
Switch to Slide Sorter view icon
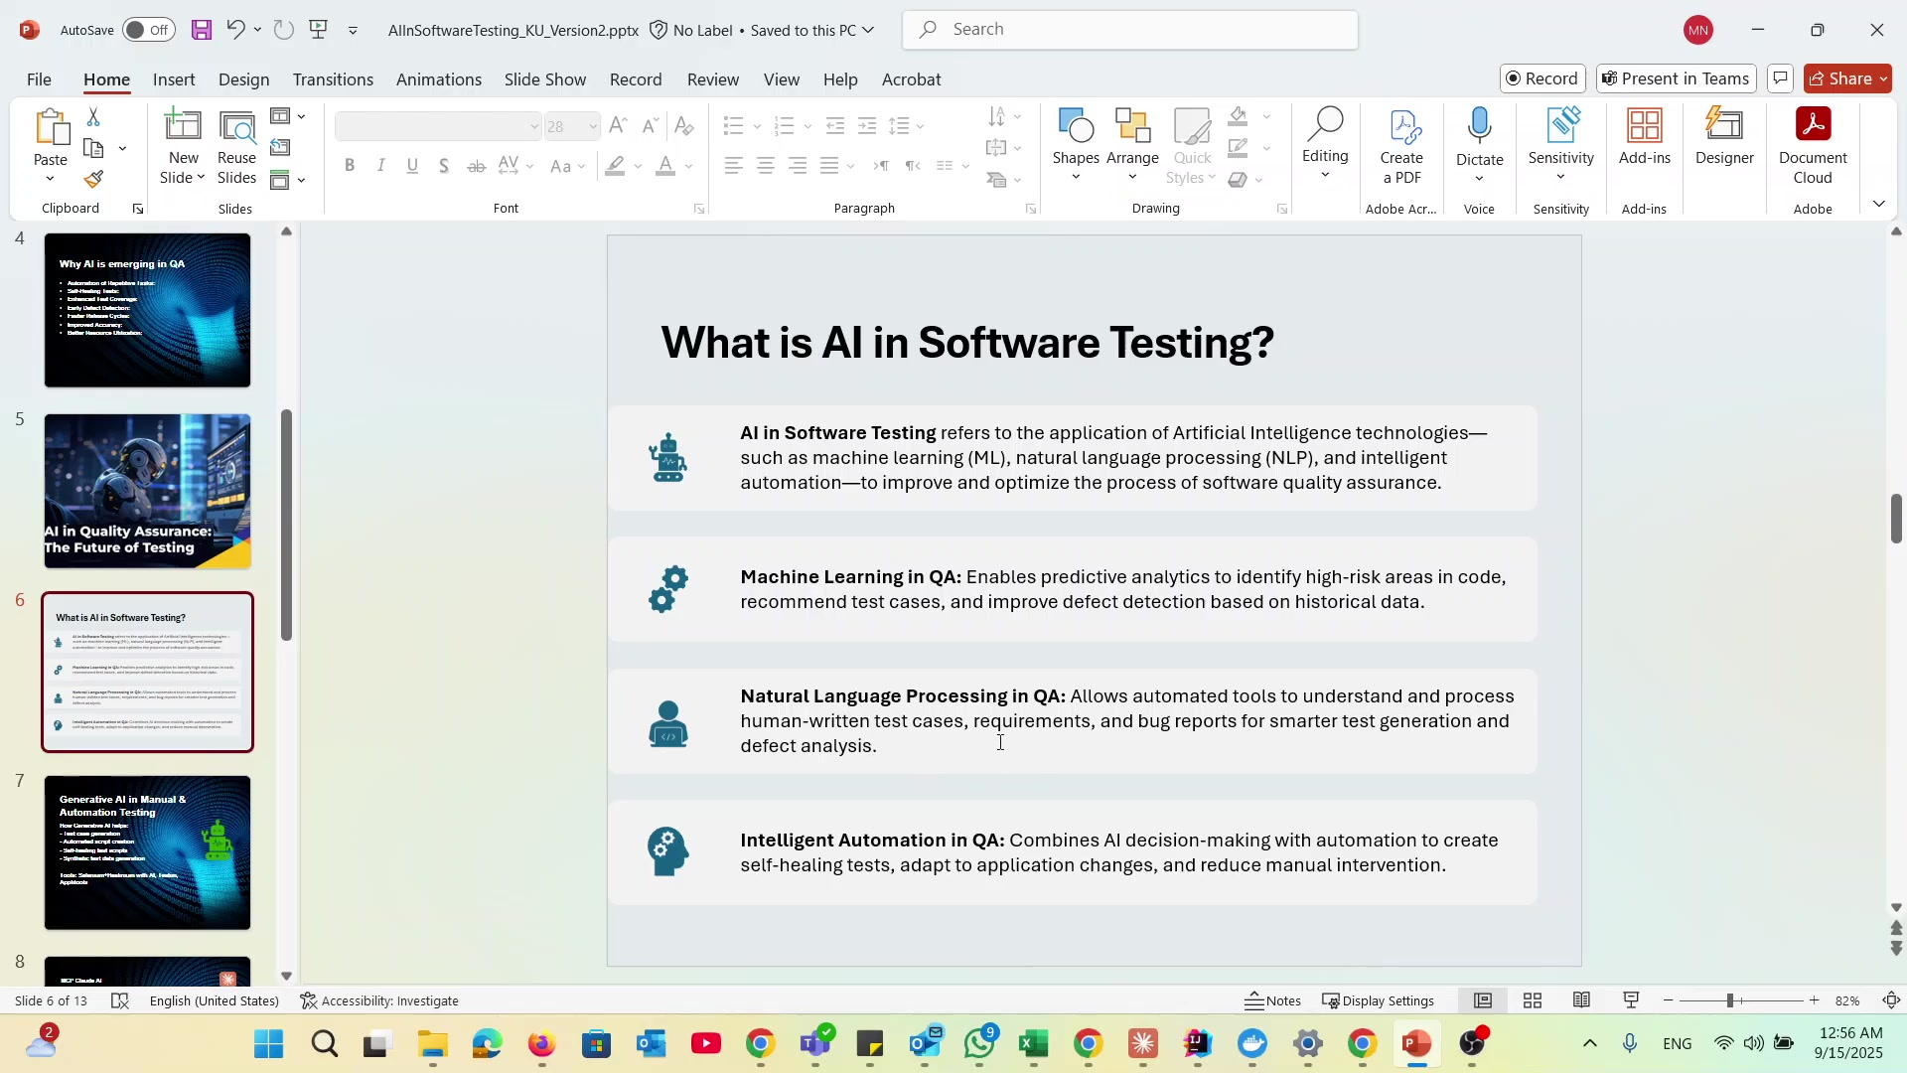coord(1533,1000)
